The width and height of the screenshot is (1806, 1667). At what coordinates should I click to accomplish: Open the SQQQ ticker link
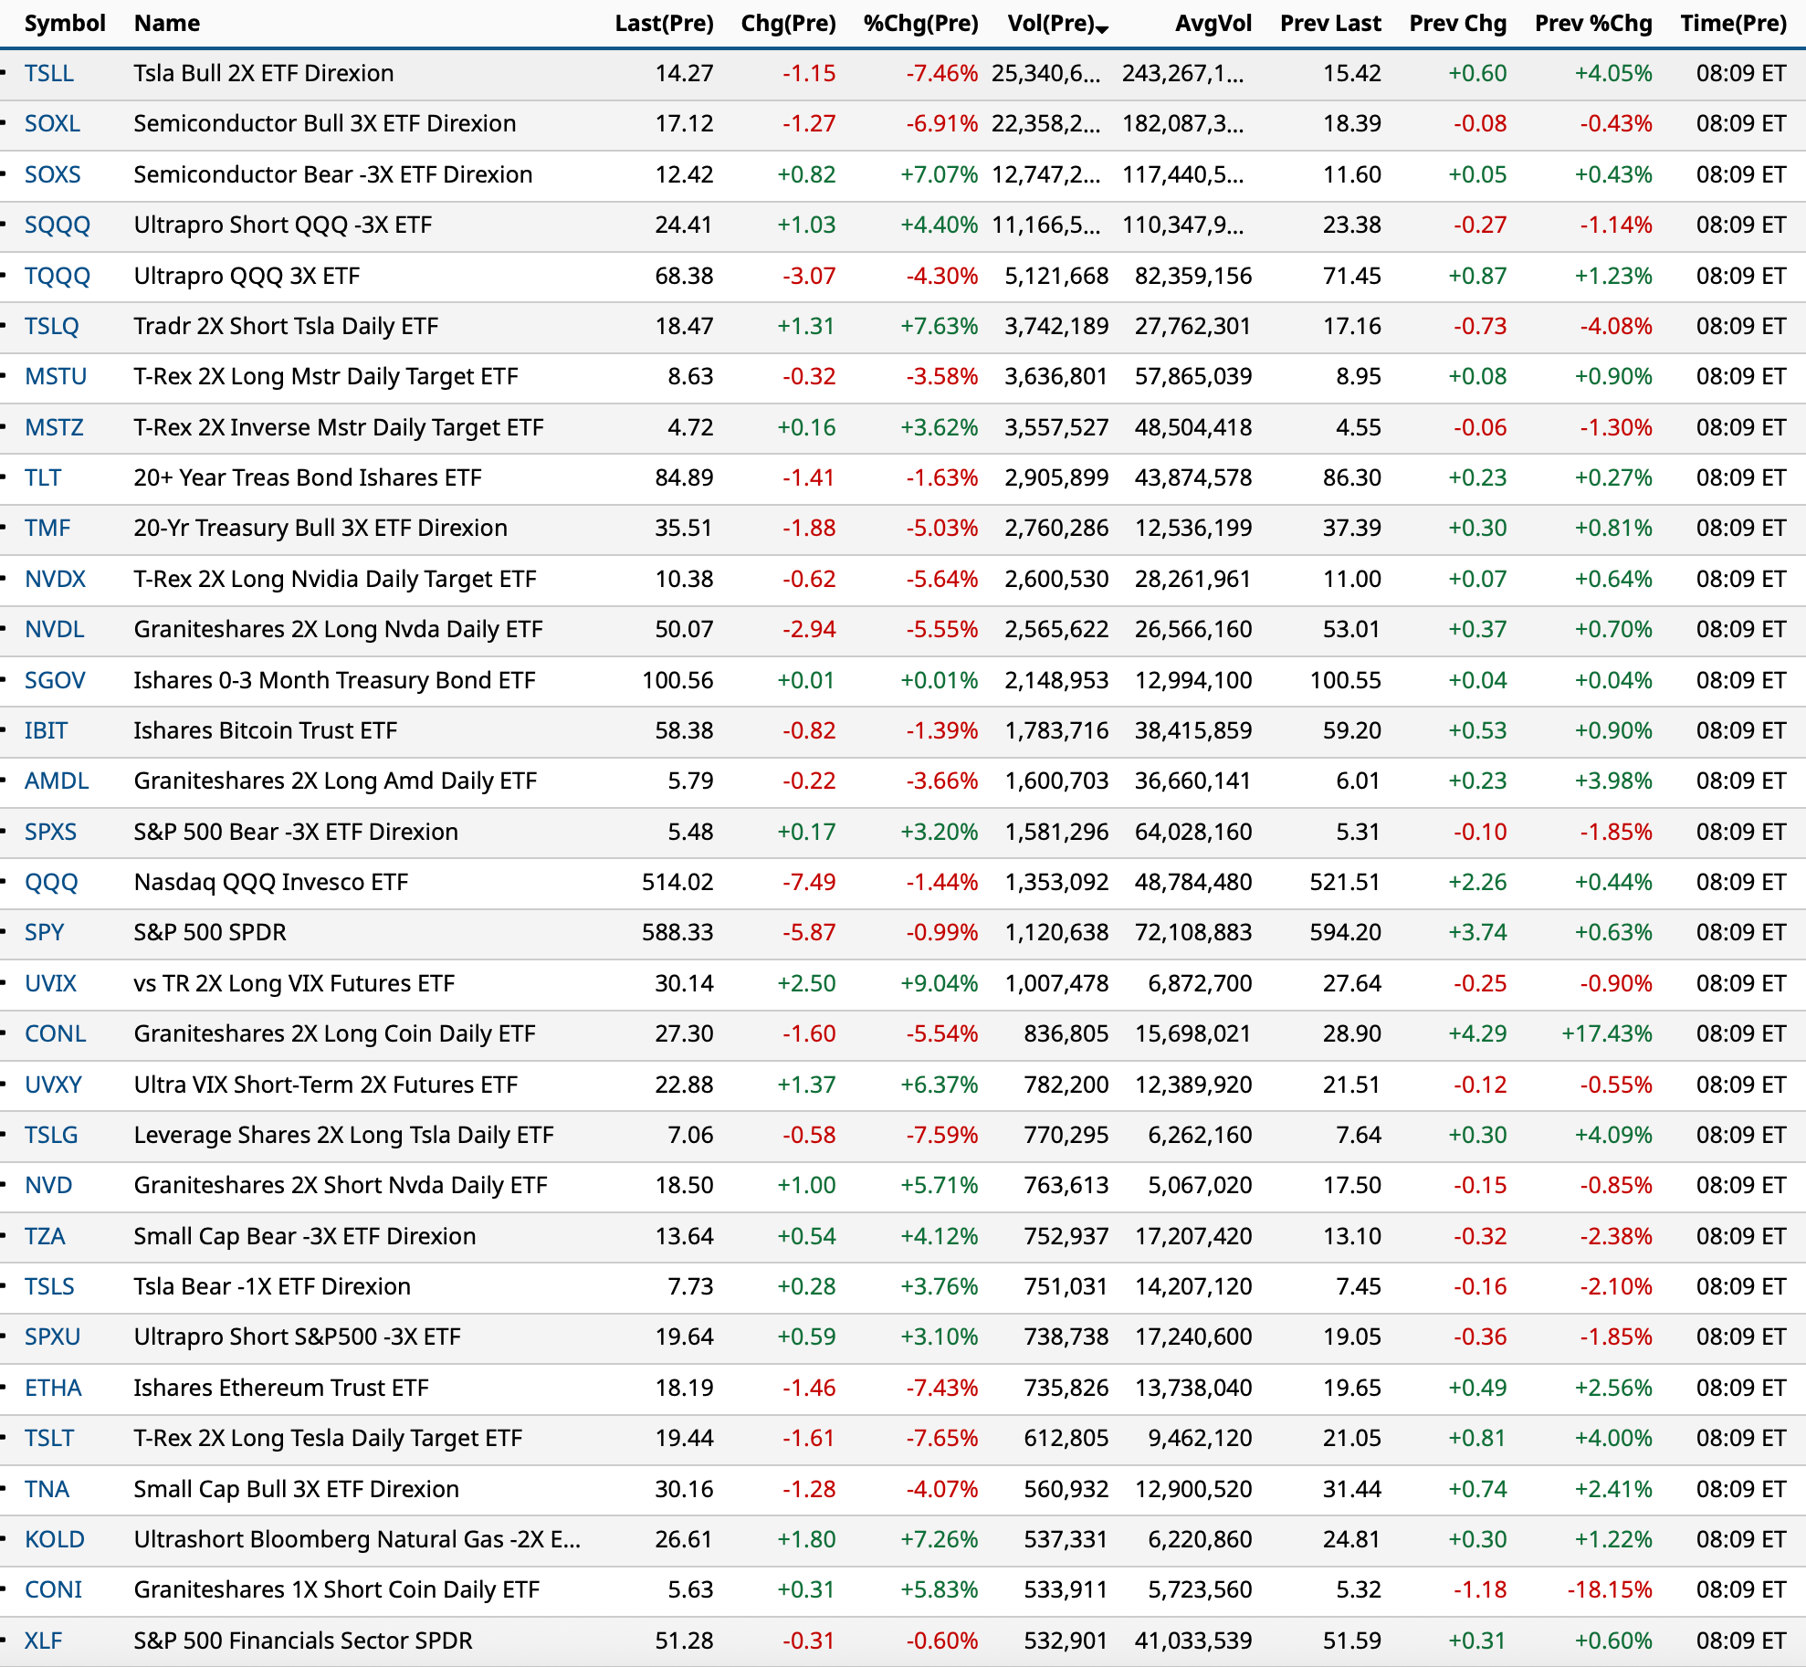58,225
